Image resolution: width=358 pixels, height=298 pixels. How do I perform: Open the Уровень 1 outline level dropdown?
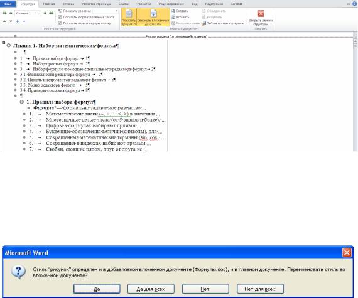point(39,13)
